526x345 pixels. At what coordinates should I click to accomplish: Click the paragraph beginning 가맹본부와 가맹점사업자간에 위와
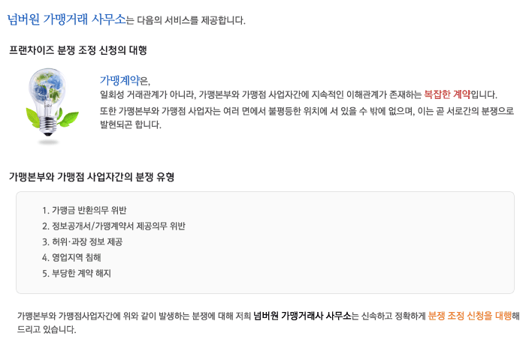[268, 322]
